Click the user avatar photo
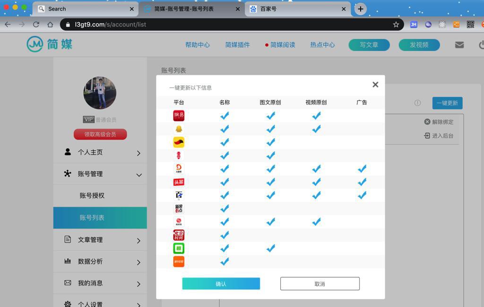Viewport: 484px width, 307px height. coord(100,93)
